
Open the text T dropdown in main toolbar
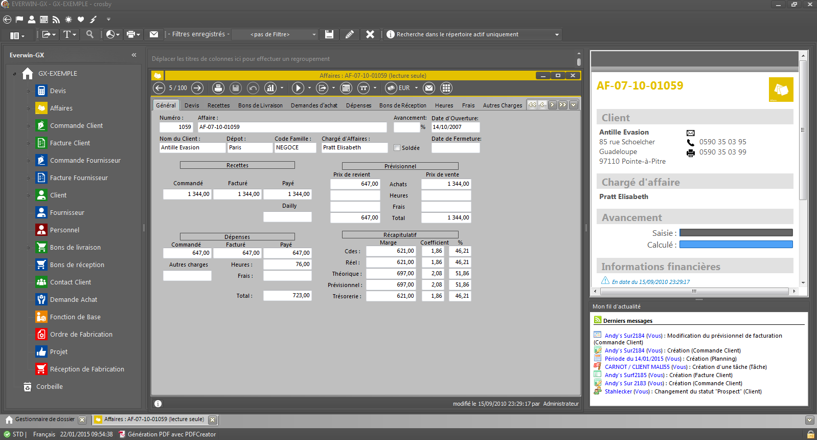tap(70, 34)
